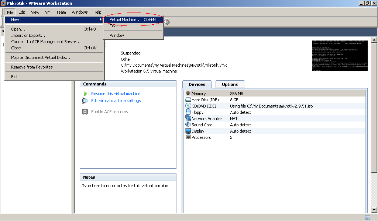
Task: Select the Hard Disk (IDE) icon
Action: [188, 99]
